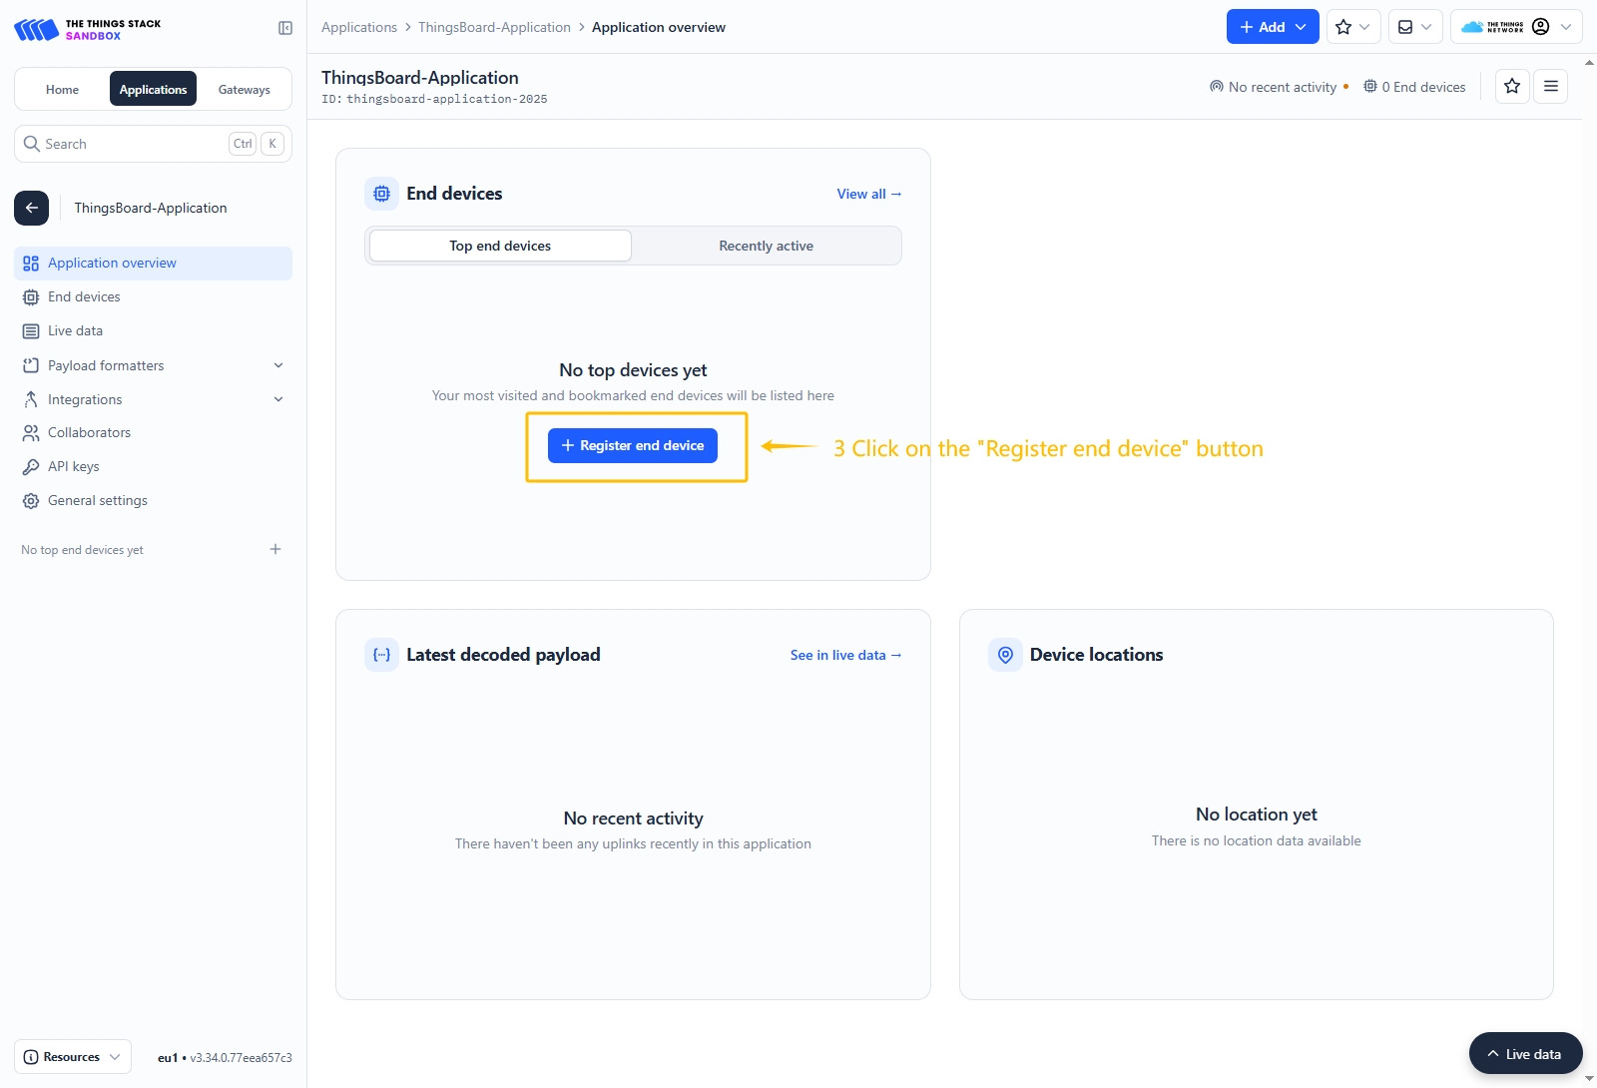Open the hamburger menu beside the star
Screen dimensions: 1597x1088
1550,87
